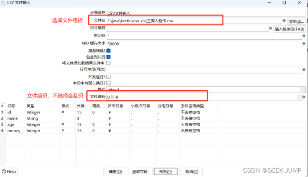Open the 文件编码 UTF-8 dropdown
The width and height of the screenshot is (308, 177).
[300, 97]
